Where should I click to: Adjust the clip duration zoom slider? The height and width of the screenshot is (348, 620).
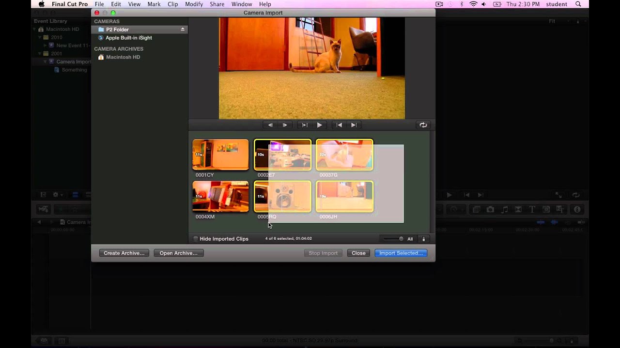coord(393,239)
